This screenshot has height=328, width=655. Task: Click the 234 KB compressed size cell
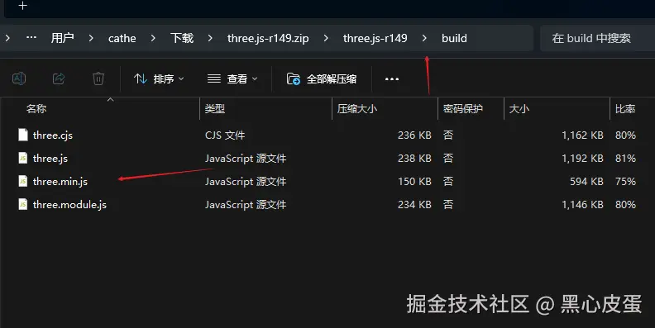pyautogui.click(x=414, y=204)
